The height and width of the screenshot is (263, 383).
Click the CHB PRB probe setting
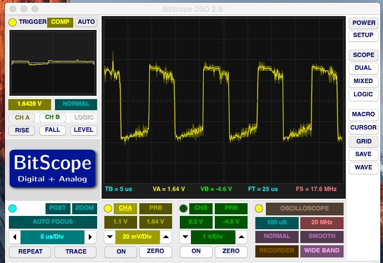point(231,208)
